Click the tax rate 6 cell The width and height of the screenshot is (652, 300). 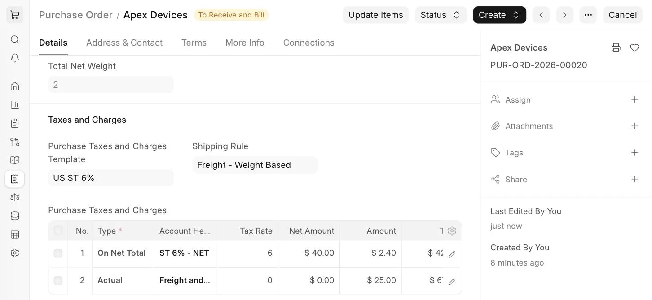coord(247,253)
